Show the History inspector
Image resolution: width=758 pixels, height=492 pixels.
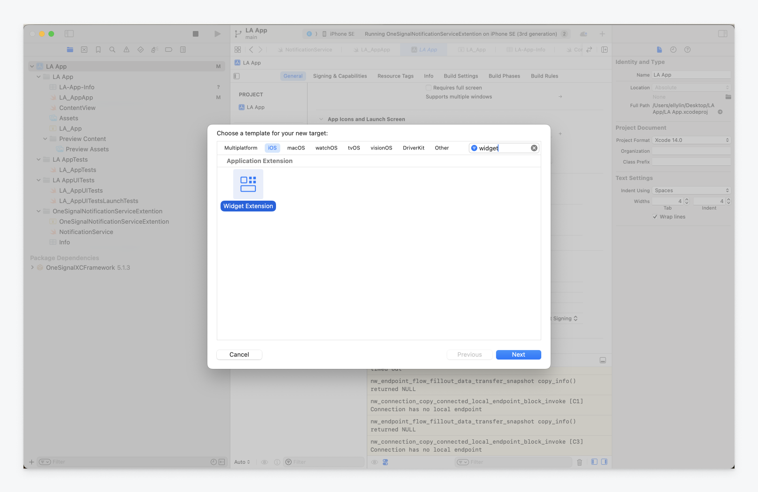click(x=673, y=49)
